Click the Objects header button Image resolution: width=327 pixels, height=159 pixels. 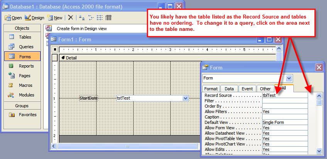pos(22,28)
